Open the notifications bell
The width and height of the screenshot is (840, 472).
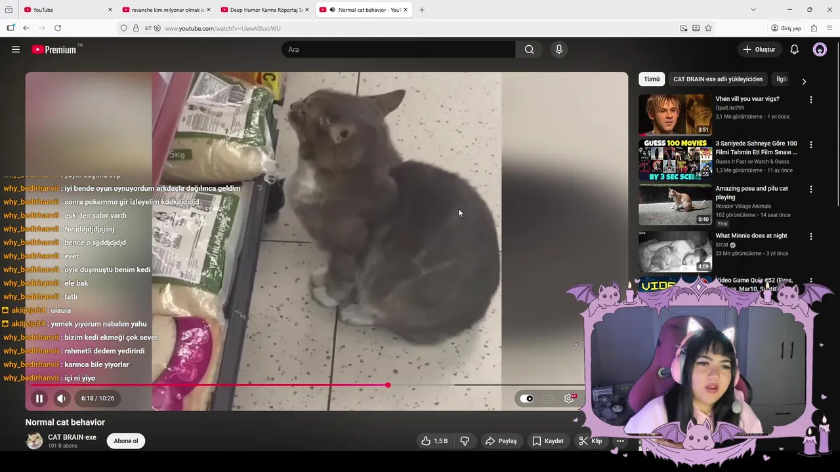(794, 49)
